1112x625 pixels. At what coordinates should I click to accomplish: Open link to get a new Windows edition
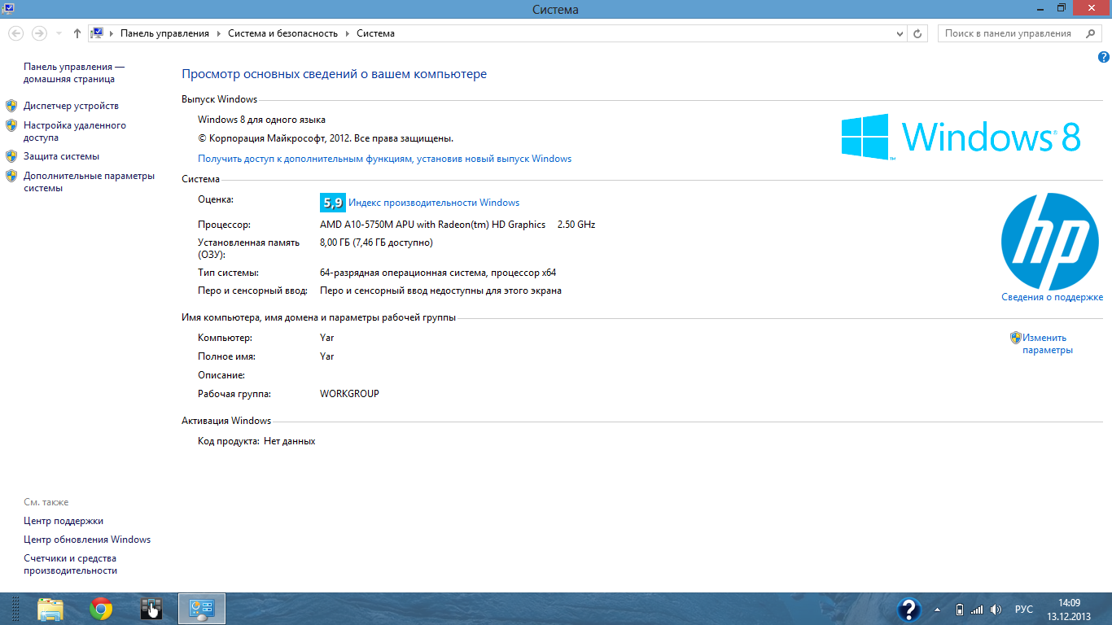coord(384,159)
